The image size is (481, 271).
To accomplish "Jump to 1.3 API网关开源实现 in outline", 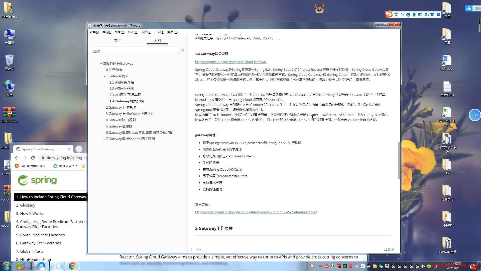I will tap(125, 95).
